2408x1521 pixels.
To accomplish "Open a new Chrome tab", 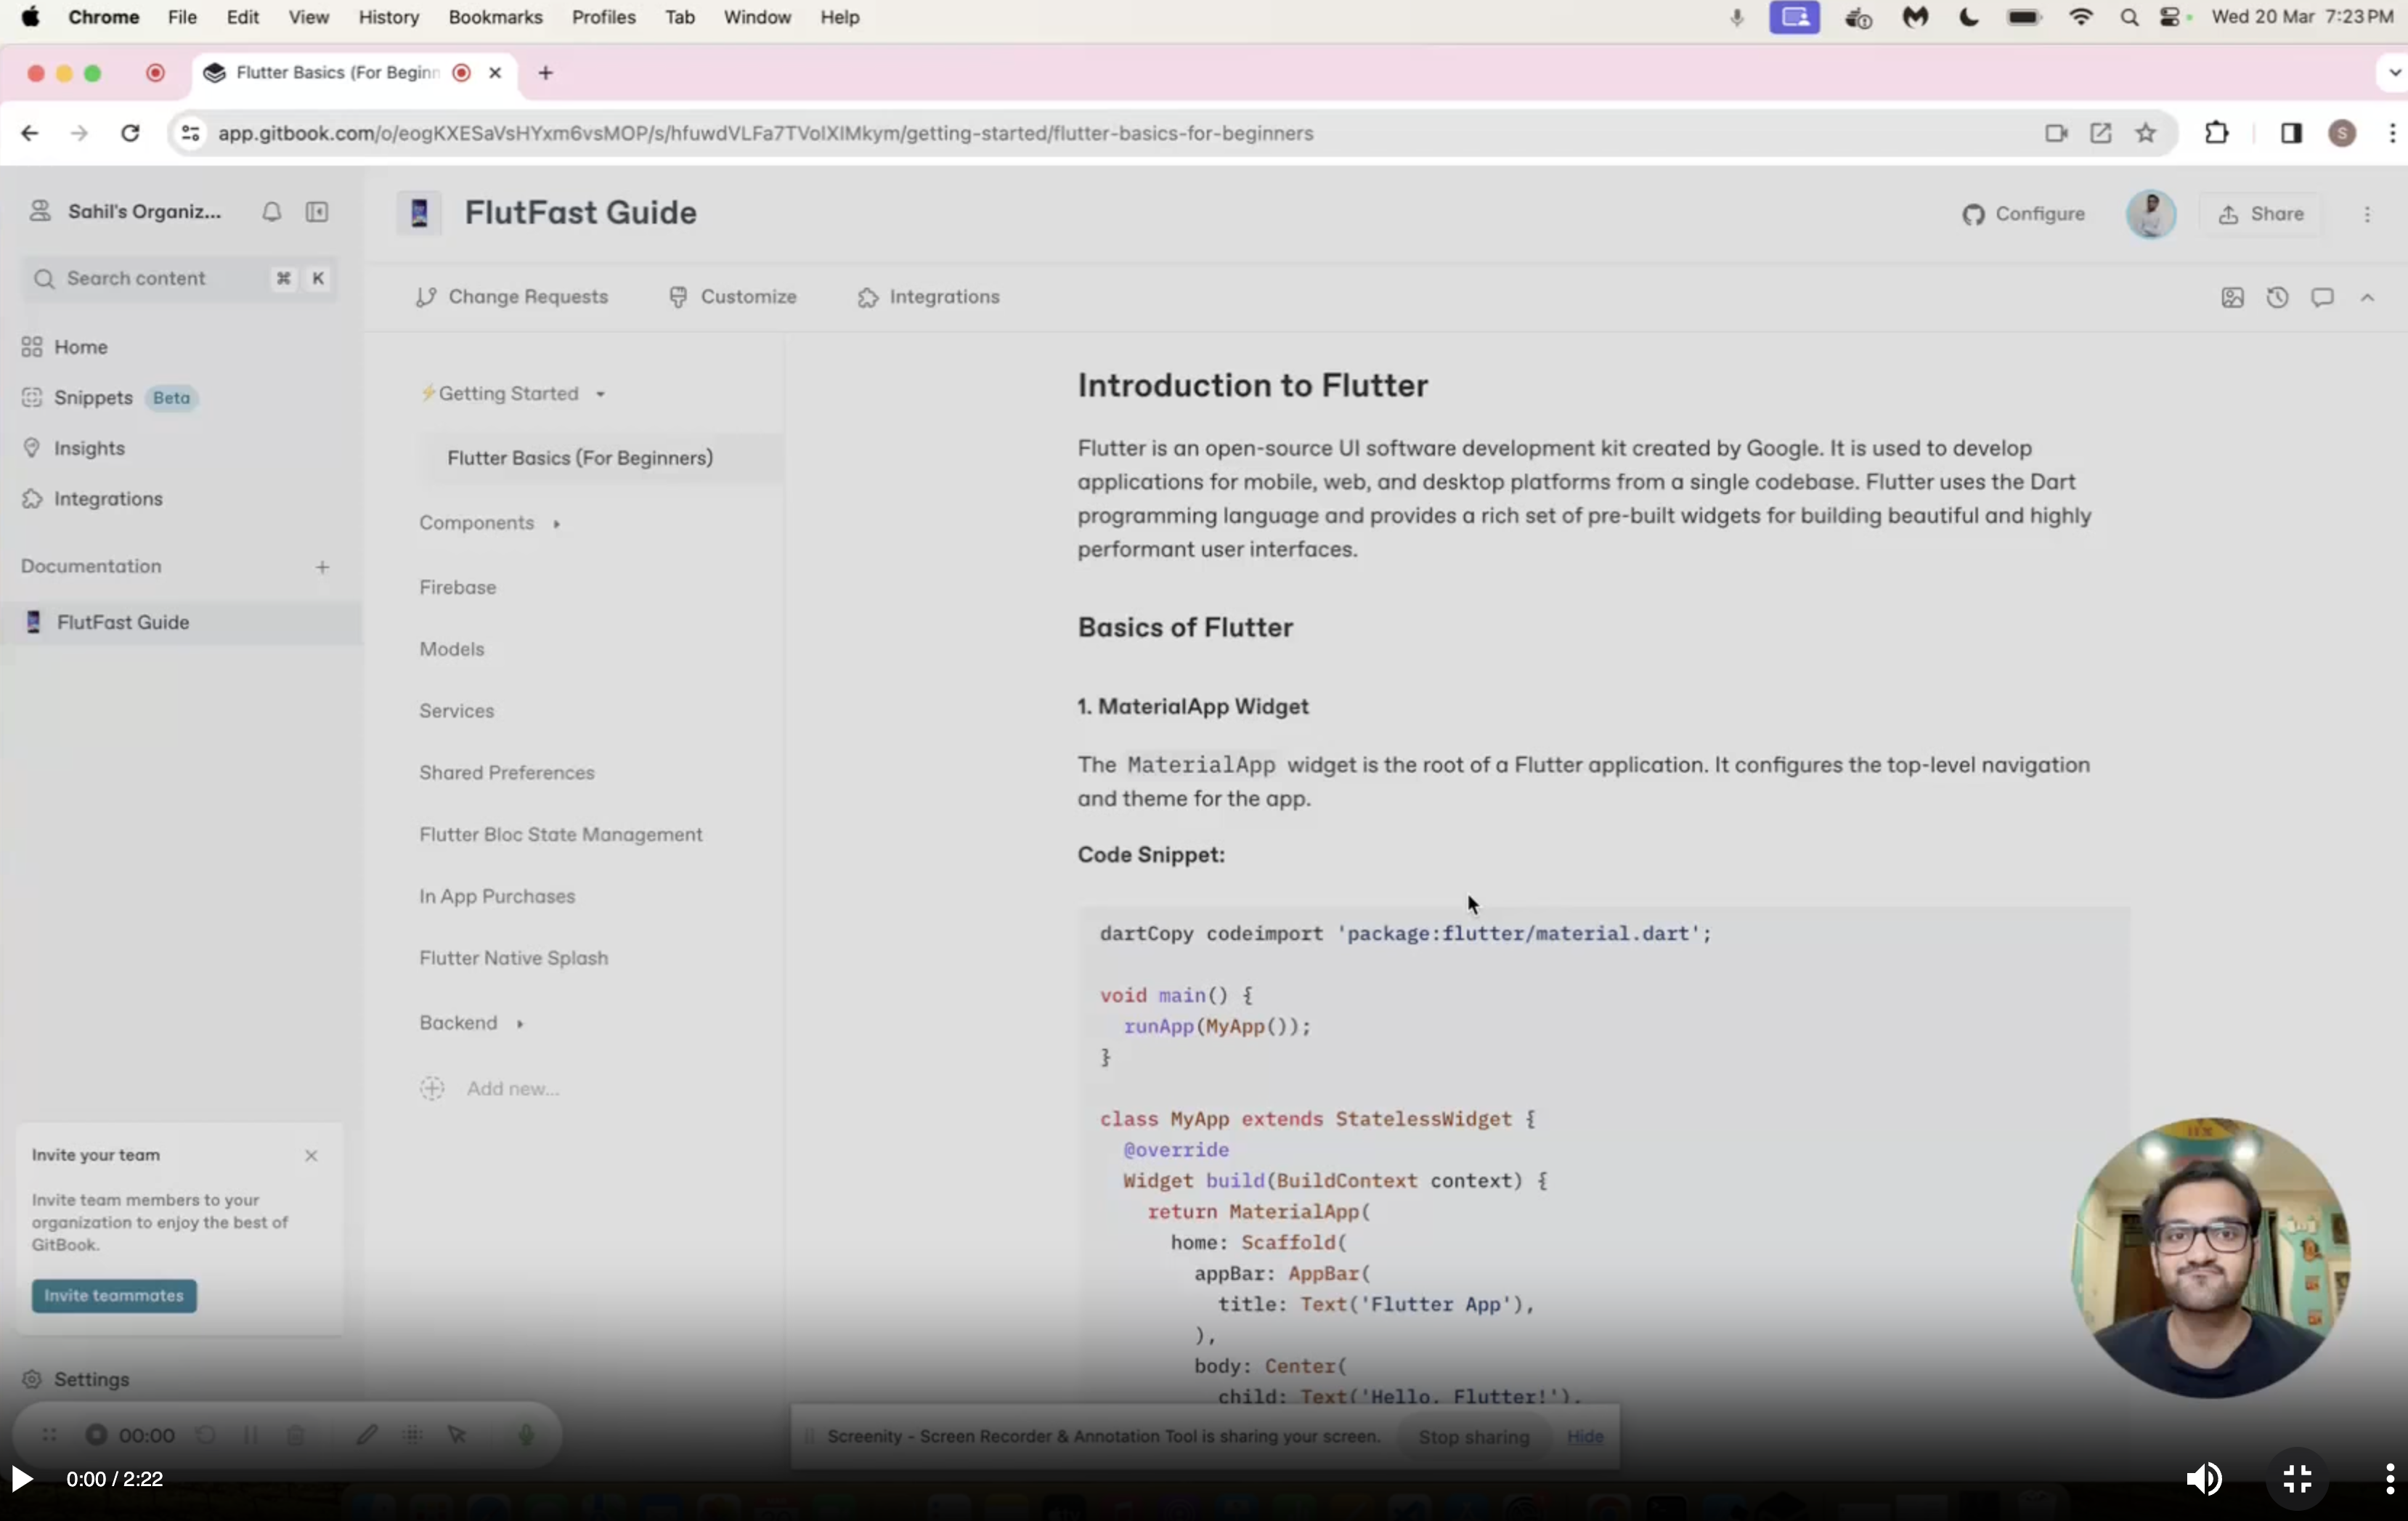I will tap(546, 73).
